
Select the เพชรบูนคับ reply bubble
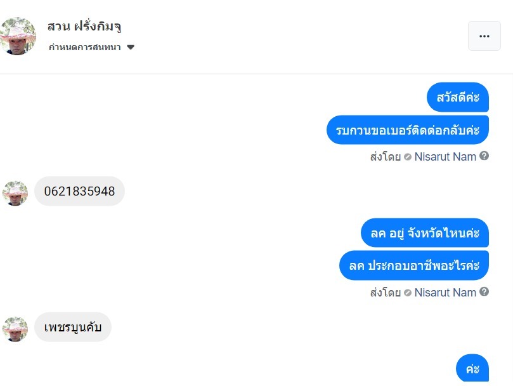coord(73,327)
